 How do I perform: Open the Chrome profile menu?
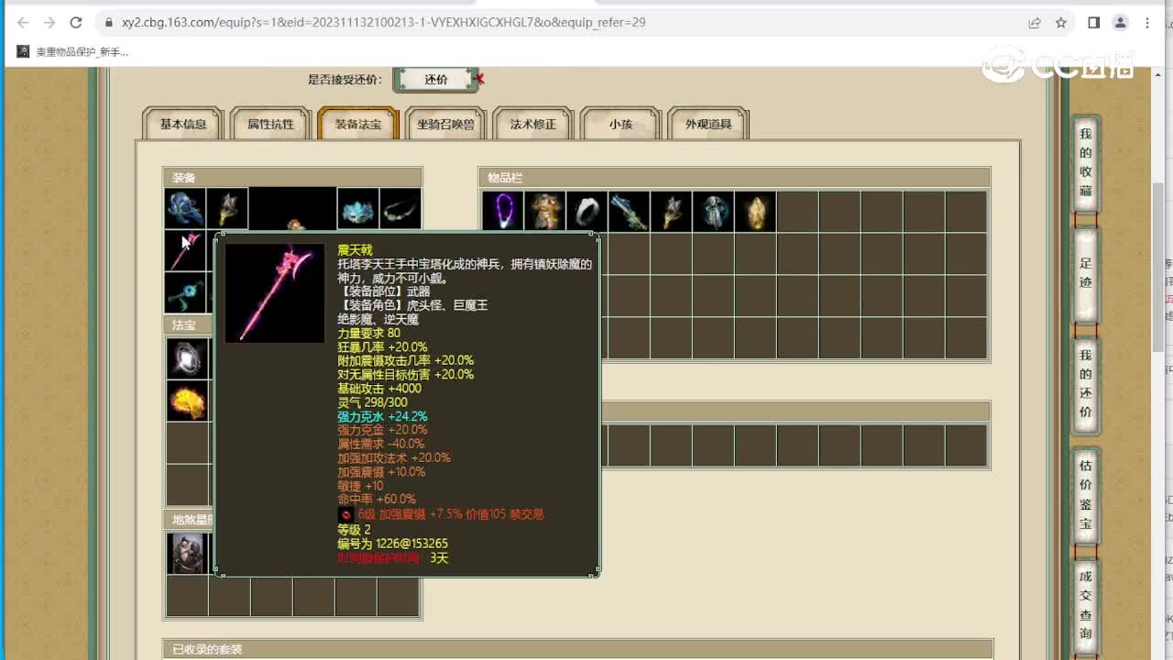1120,22
